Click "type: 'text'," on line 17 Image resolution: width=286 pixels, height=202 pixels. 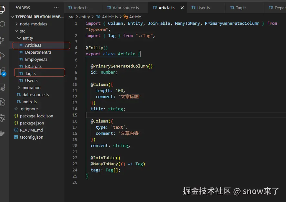112,127
